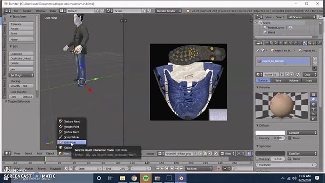
Task: Click the remove material slot minus icon
Action: click(315, 64)
